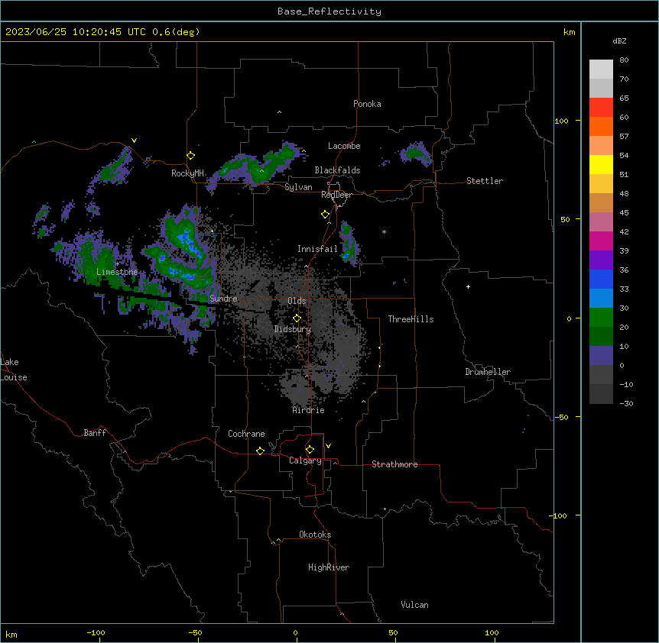Select the red 60-65 dBZ legend swatch
This screenshot has width=659, height=643.
click(x=601, y=108)
